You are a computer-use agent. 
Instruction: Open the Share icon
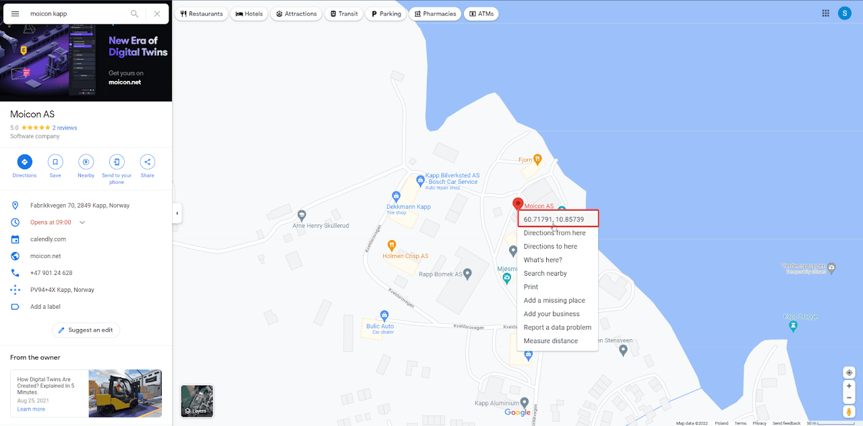click(148, 162)
